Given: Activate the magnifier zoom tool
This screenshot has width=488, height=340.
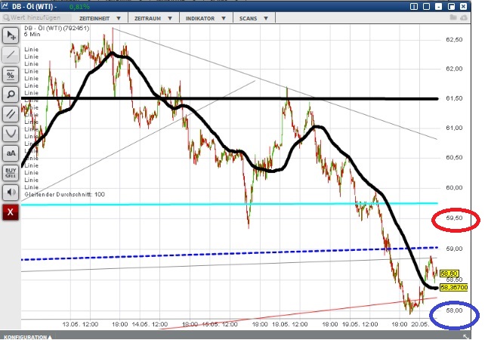Looking at the screenshot, I should tap(11, 94).
